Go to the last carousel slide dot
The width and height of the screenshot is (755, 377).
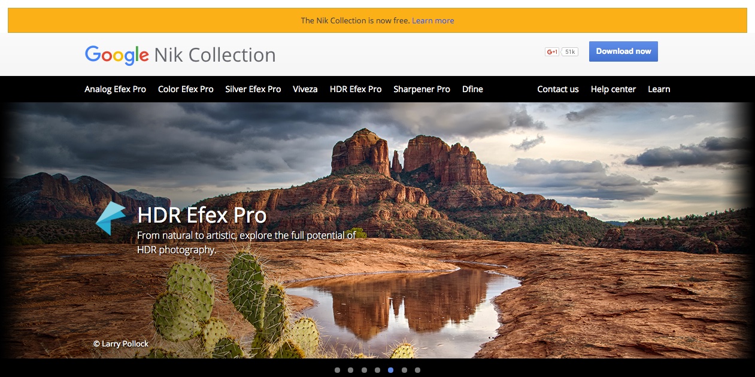point(417,370)
